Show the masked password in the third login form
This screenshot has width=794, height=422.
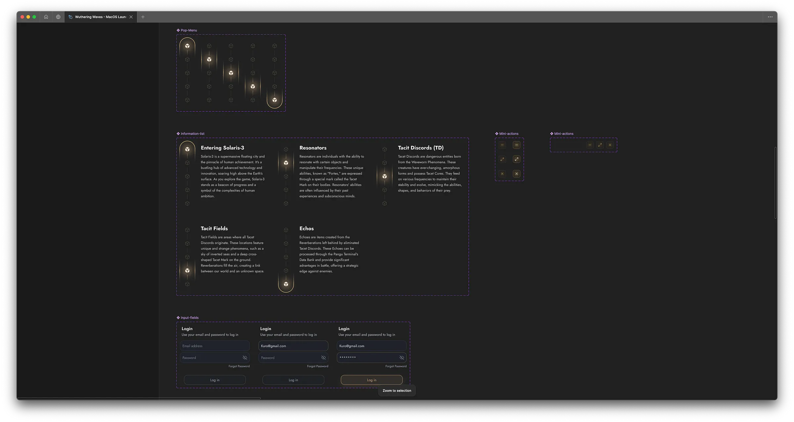(402, 358)
